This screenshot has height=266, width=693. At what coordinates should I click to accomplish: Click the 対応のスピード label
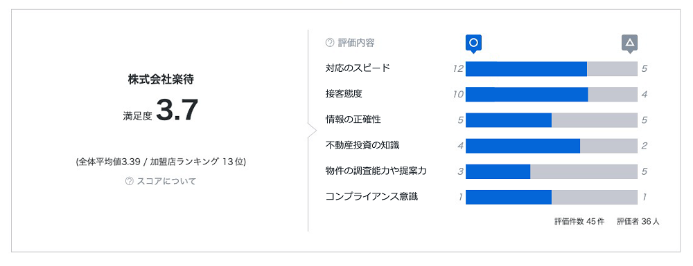(x=358, y=68)
